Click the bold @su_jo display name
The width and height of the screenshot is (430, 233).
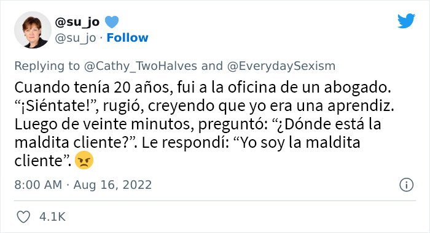point(77,22)
